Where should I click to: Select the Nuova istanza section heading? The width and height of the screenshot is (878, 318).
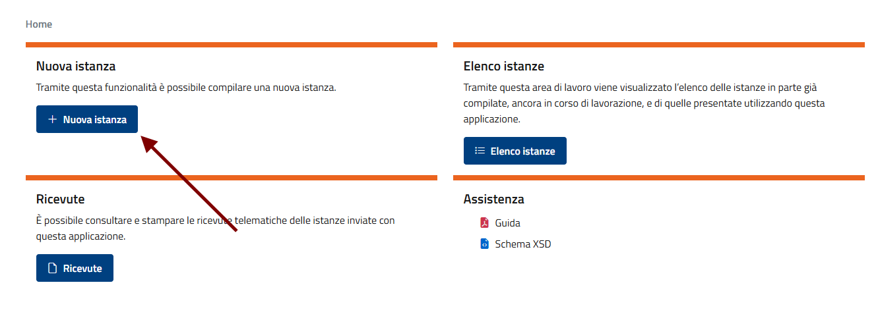(76, 66)
